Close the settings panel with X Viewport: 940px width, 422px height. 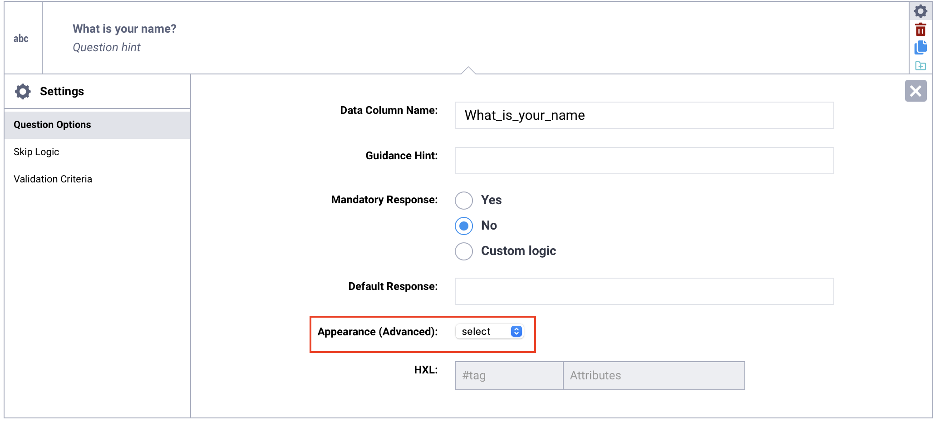point(915,91)
